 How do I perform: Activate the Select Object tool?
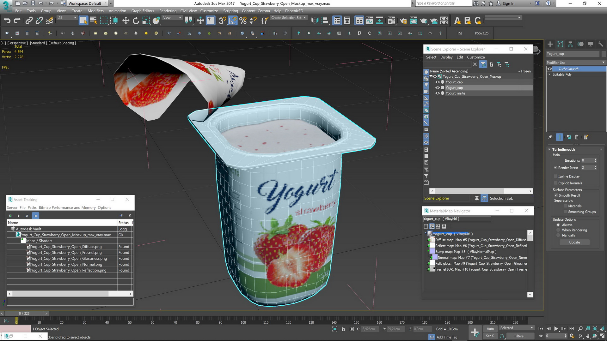pos(83,21)
